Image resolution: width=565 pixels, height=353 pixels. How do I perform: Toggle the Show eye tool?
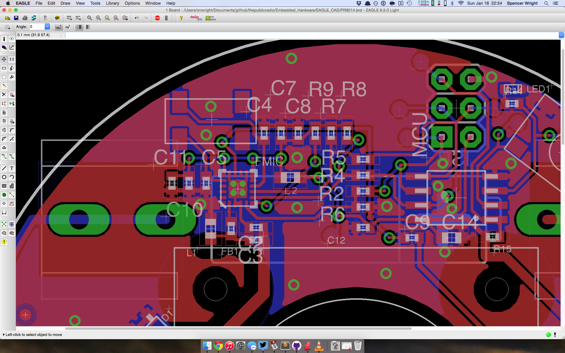pyautogui.click(x=12, y=39)
